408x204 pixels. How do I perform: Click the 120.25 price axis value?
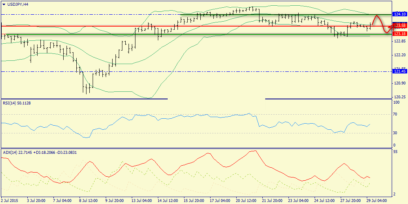(400, 97)
